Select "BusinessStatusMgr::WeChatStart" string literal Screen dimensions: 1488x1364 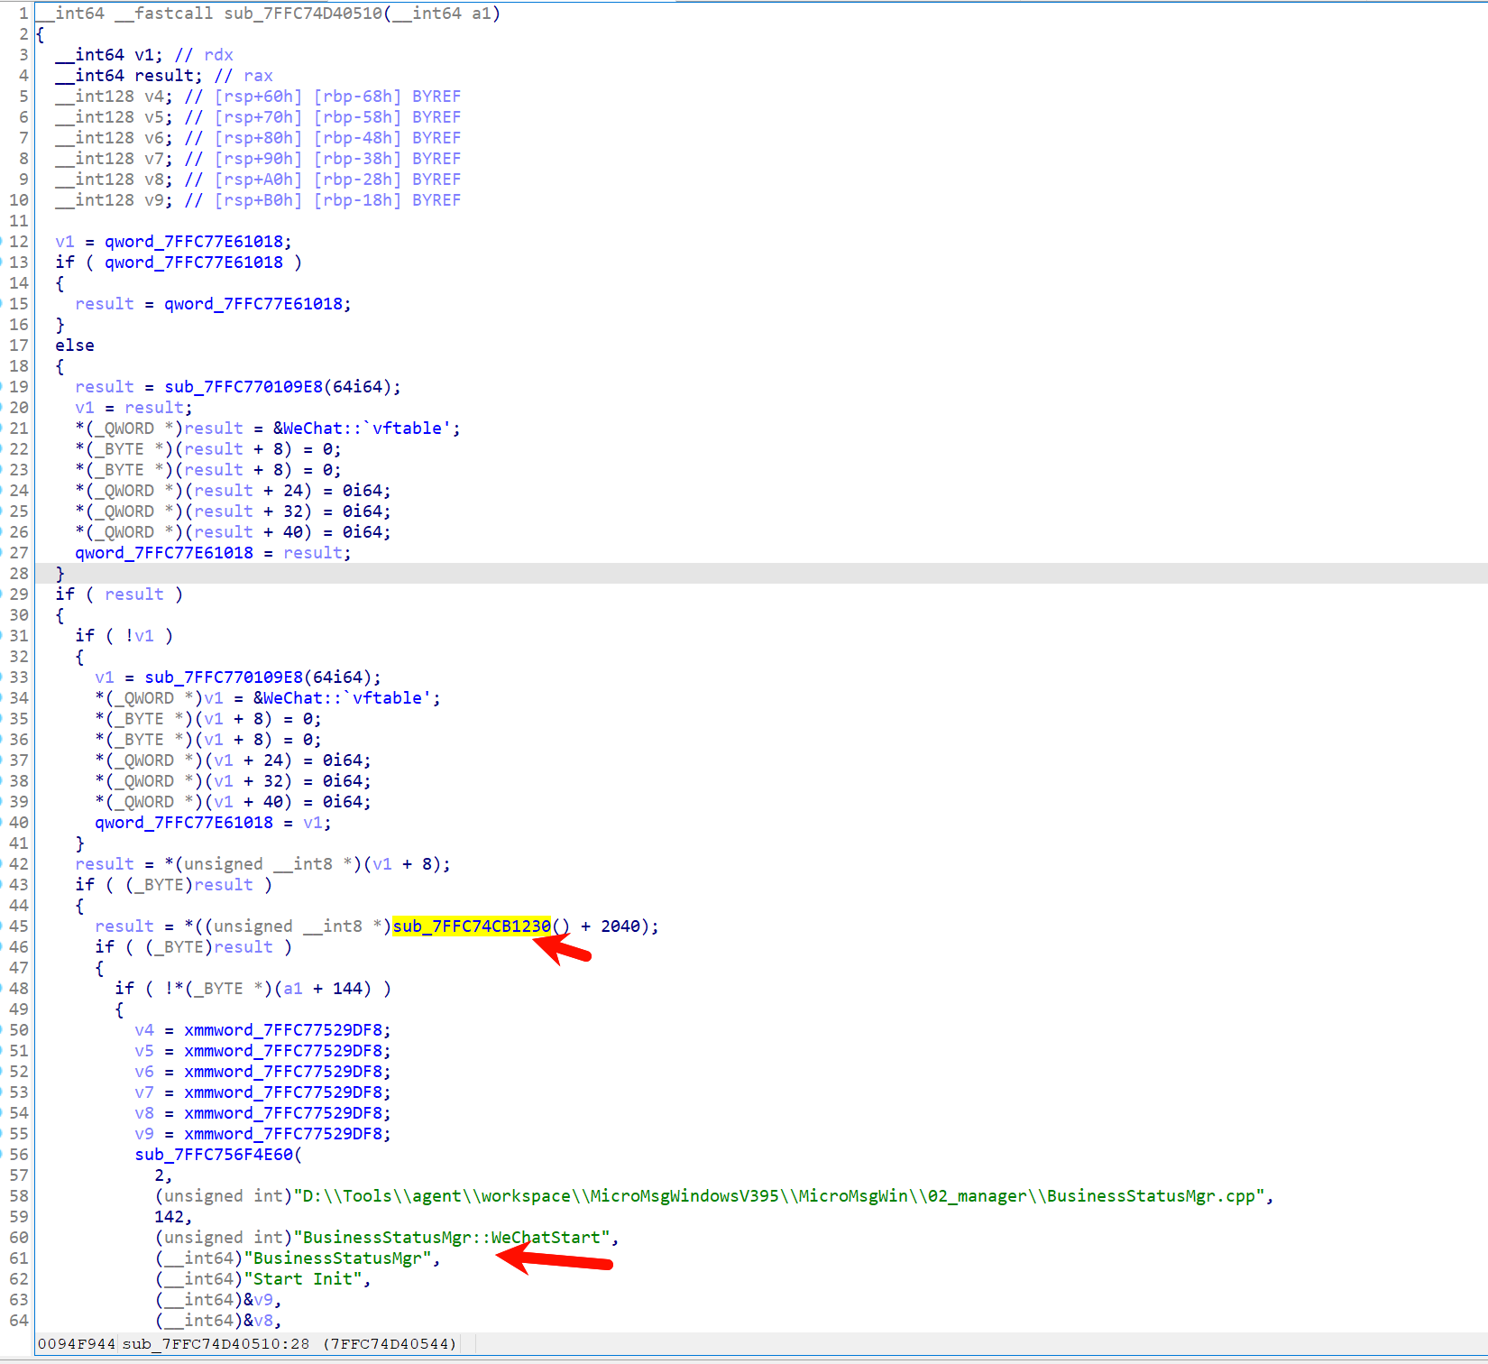pos(456,1238)
